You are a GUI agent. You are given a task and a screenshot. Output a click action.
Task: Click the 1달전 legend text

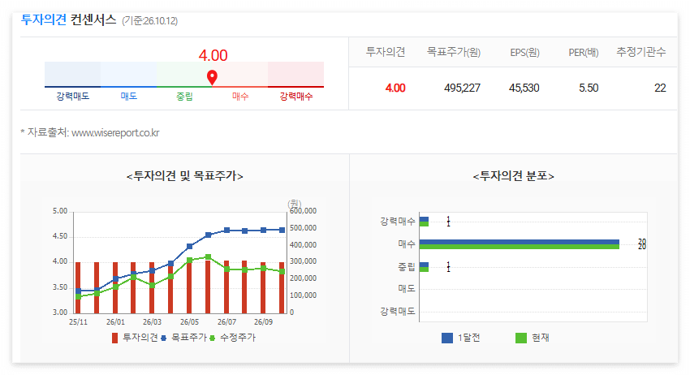click(468, 338)
